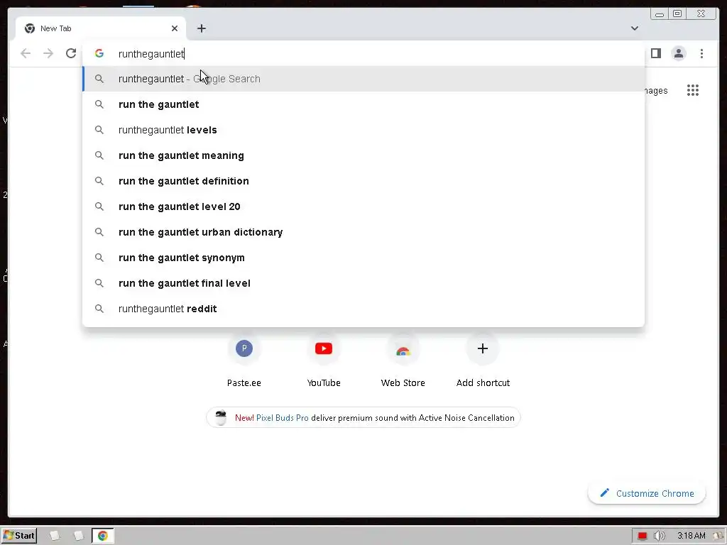Viewport: 727px width, 545px height.
Task: Toggle the side panel icon
Action: click(x=655, y=53)
